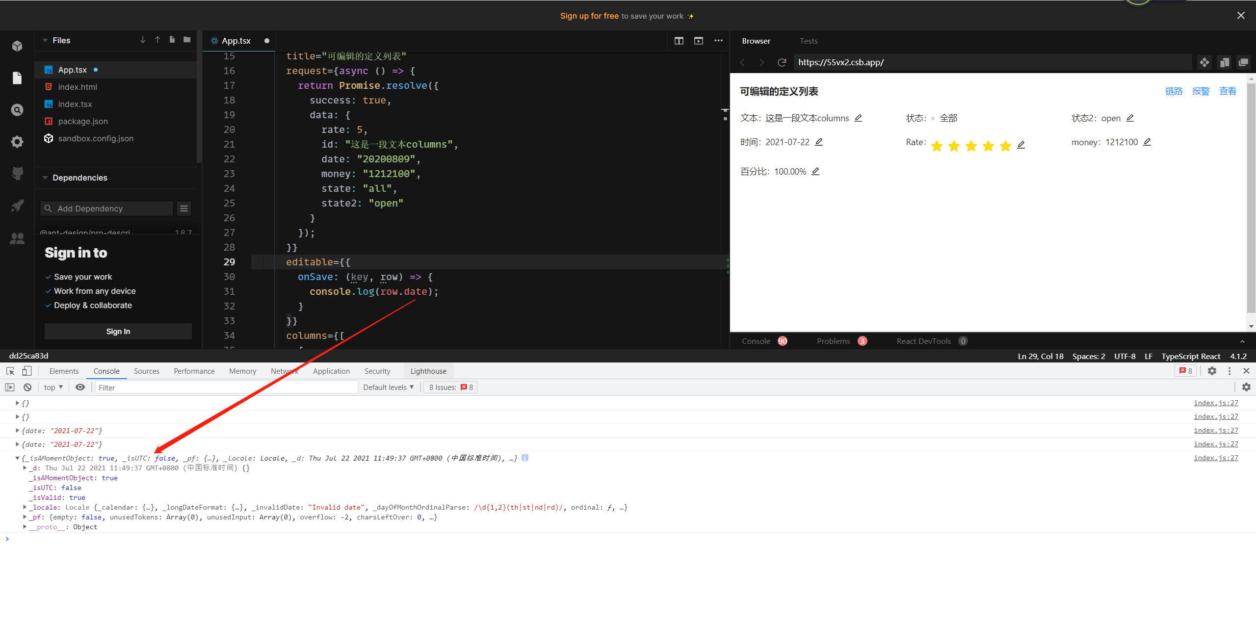Image resolution: width=1256 pixels, height=619 pixels.
Task: Toggle split editor layout icon
Action: [x=679, y=41]
